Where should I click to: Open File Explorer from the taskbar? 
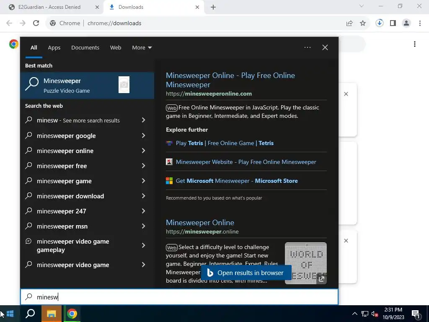(x=51, y=314)
